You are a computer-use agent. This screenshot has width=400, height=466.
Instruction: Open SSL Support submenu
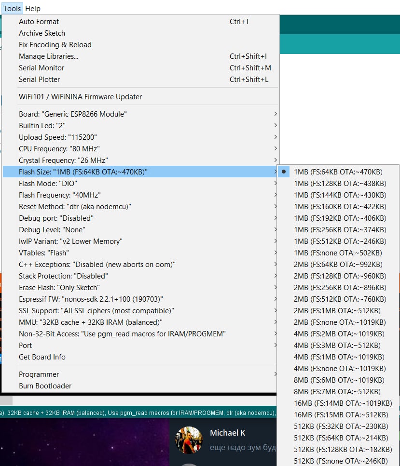[140, 311]
